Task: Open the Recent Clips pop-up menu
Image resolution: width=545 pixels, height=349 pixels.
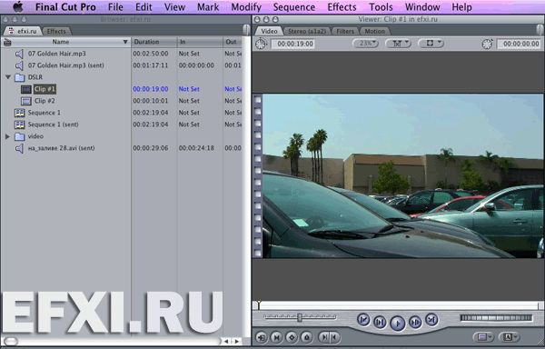Action: tap(483, 337)
